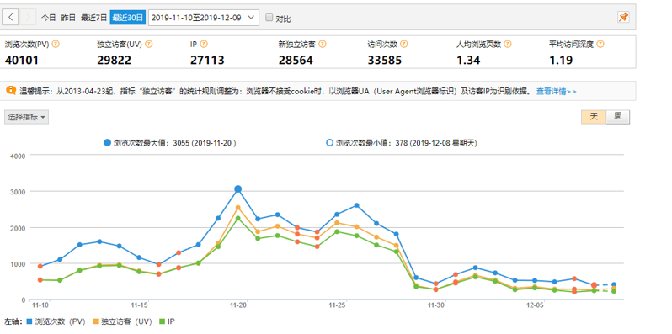Image resolution: width=672 pixels, height=334 pixels.
Task: Select the 昨日 time range
Action: coord(68,18)
